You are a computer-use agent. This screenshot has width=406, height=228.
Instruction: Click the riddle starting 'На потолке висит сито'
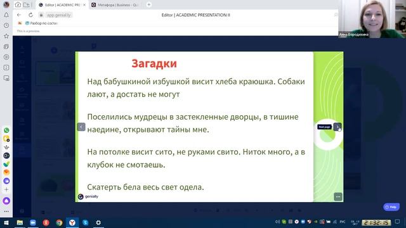[x=196, y=158]
